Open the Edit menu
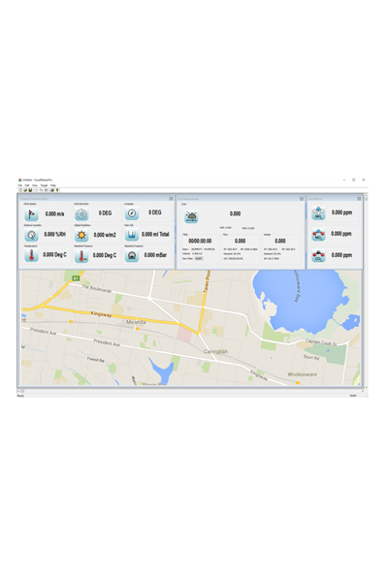Screen dimensions: 389x582 pos(27,185)
